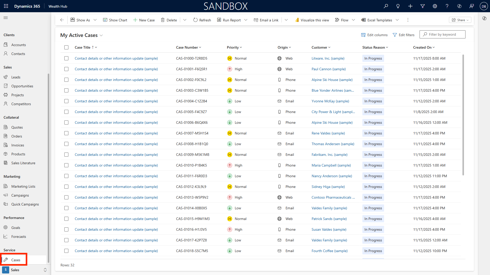Go to Opportunities in the sidebar

point(22,86)
